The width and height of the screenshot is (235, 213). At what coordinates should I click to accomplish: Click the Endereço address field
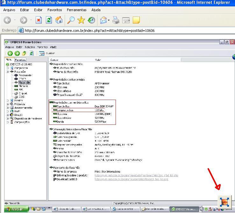click(127, 31)
